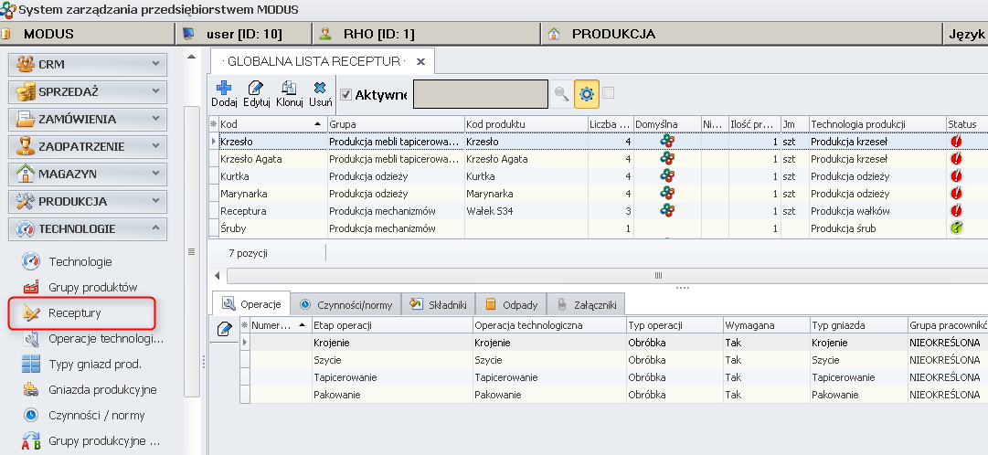
Task: Collapse the TECHNOLOGIE sidebar section
Action: tap(88, 228)
